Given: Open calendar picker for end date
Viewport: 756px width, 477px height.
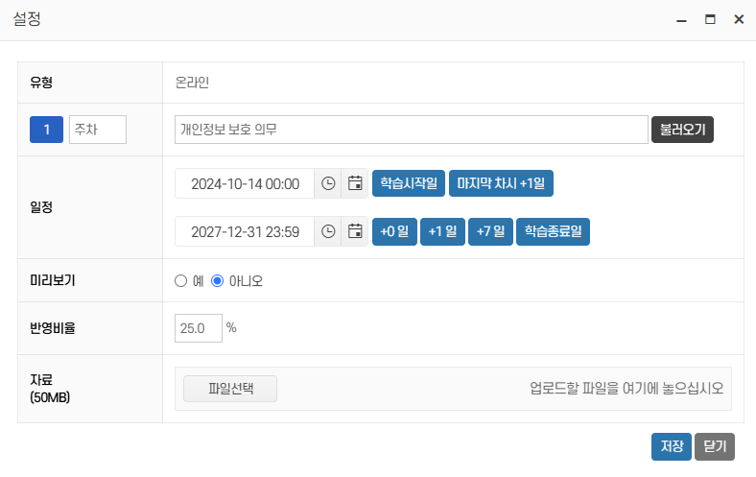Looking at the screenshot, I should click(355, 231).
